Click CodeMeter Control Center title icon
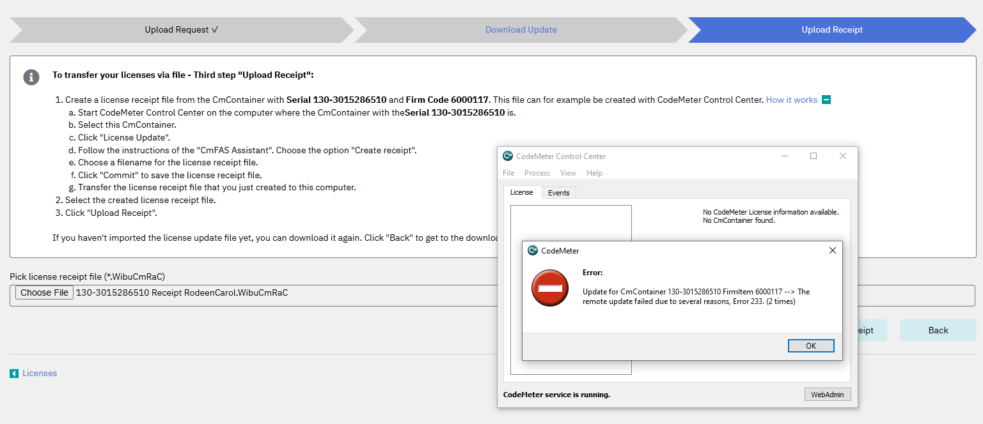 point(508,156)
